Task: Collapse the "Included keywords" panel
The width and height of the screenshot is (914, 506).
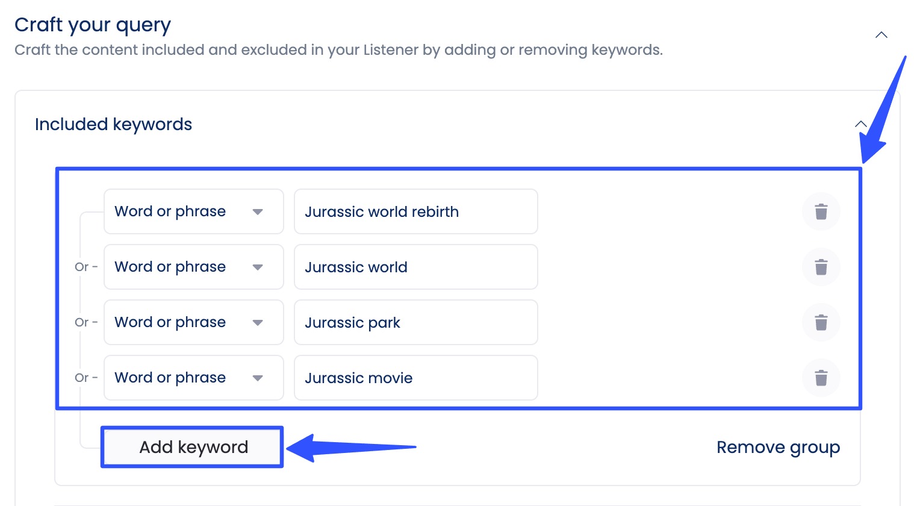Action: coord(860,124)
